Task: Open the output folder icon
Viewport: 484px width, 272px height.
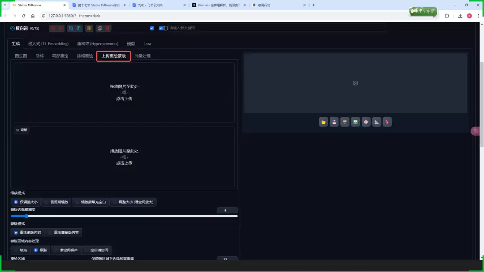Action: [324, 122]
